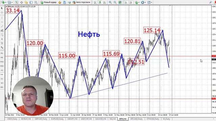This screenshot has width=216, height=121.
Task: Toggle chart auto scroll
Action: pos(126,2)
